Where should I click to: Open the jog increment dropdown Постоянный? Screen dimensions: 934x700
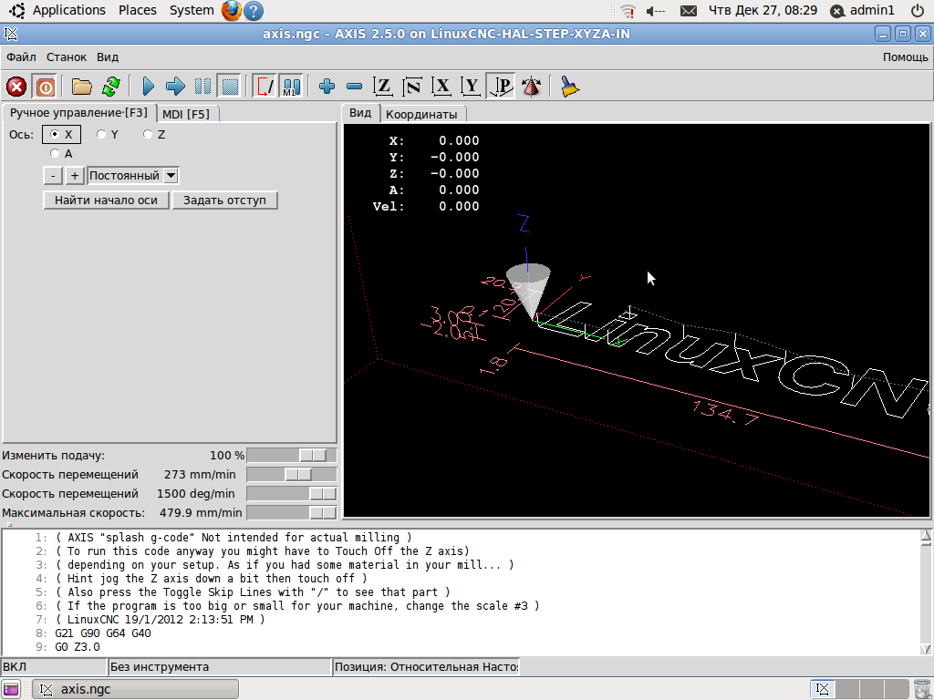click(133, 176)
